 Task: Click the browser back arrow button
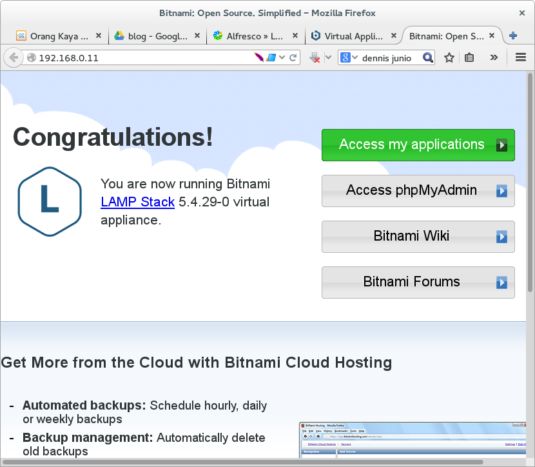(13, 57)
